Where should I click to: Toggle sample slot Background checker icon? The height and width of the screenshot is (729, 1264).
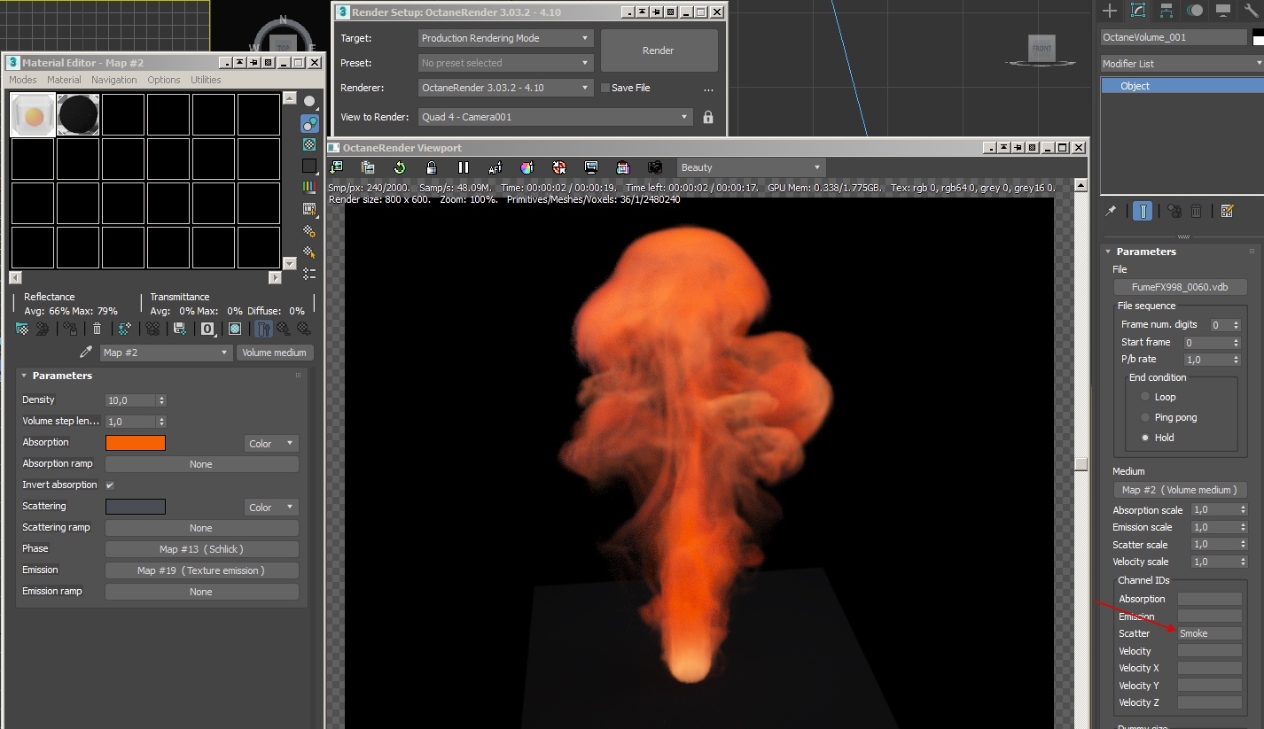[309, 144]
